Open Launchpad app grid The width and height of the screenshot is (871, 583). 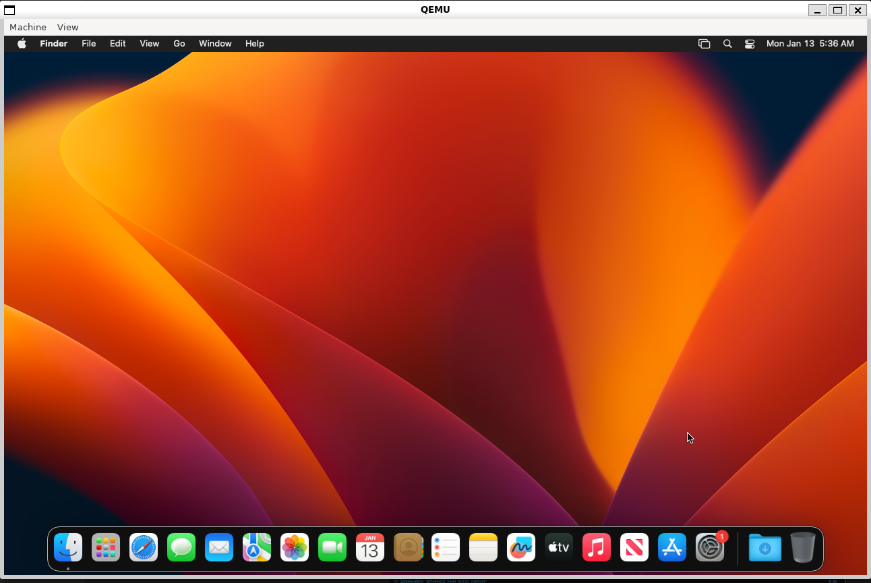106,547
